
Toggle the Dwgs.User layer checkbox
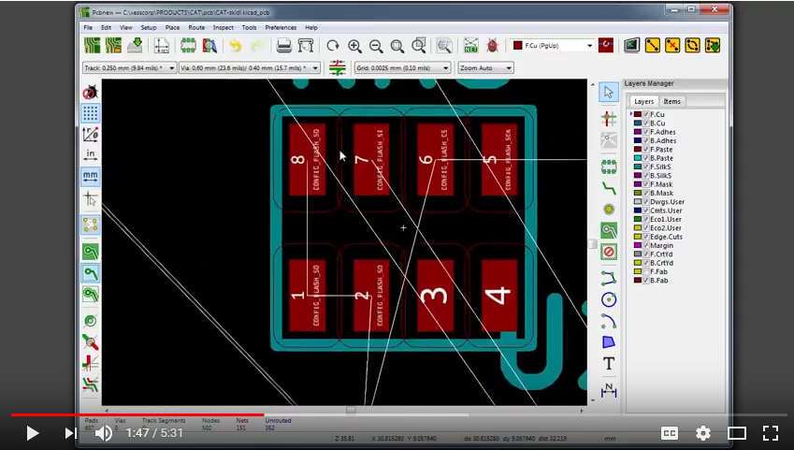click(x=645, y=202)
